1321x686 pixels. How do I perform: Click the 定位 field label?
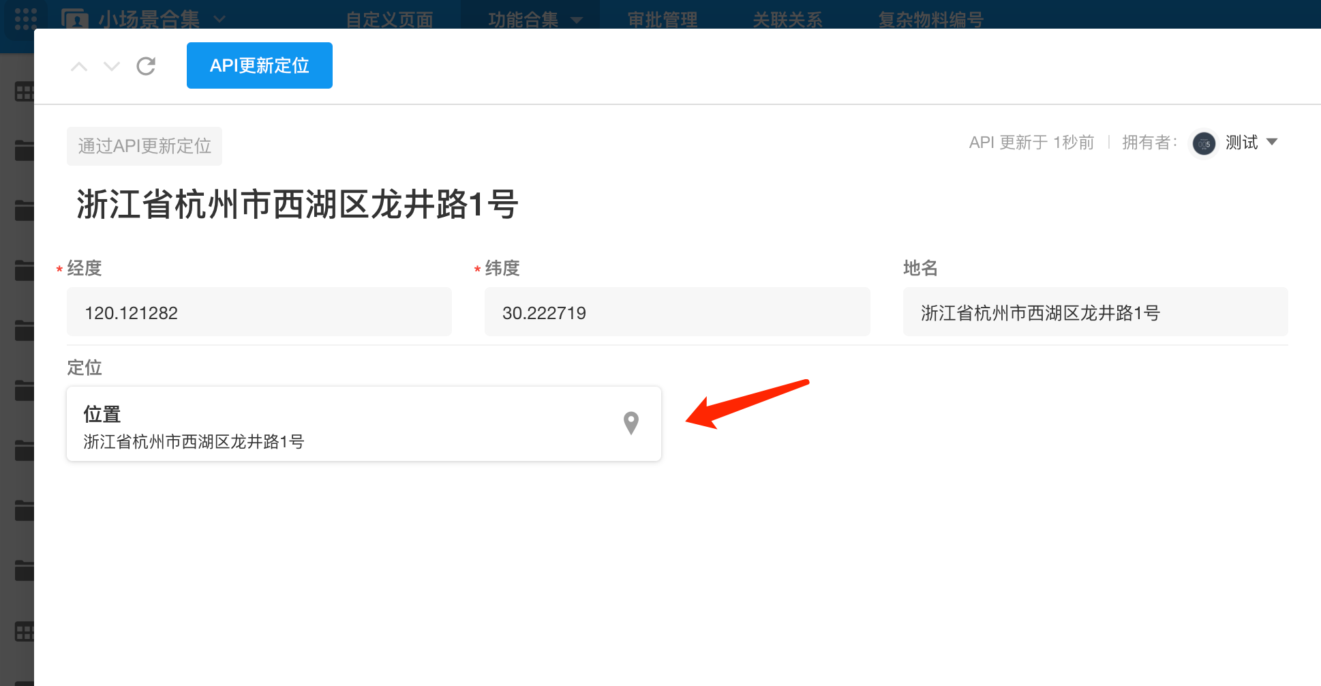(85, 368)
